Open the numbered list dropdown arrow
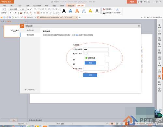163x127 pixels. pos(40,9)
